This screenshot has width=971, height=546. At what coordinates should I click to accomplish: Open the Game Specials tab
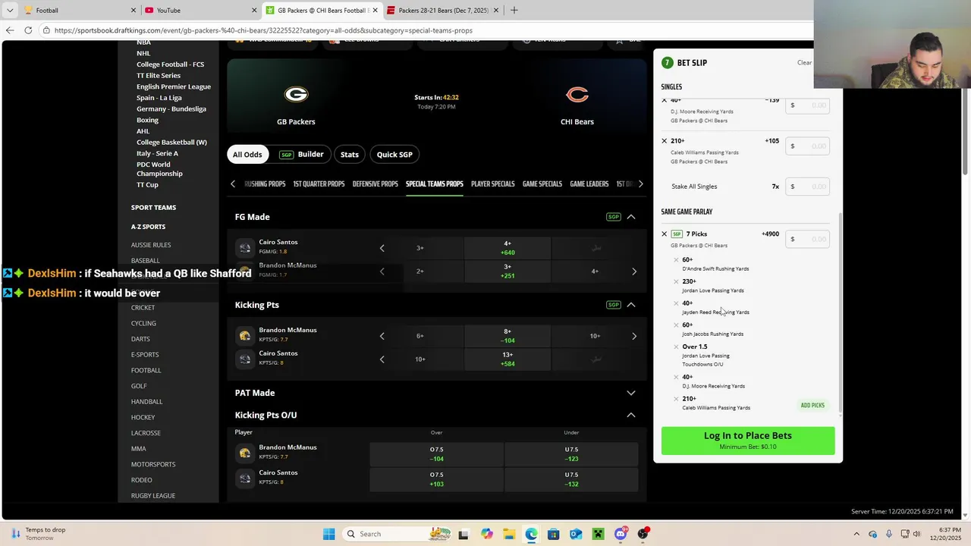542,184
